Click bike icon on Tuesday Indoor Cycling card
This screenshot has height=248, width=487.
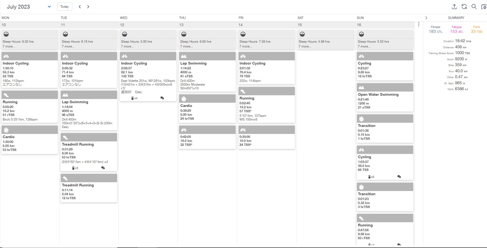(65, 56)
